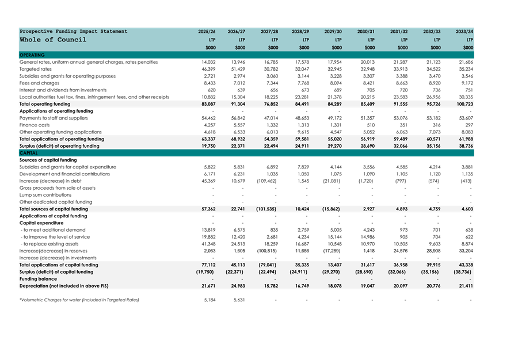Viewport: 522px width, 360px height.
Task: Click the 'Lump sum contributions' row label
Action: click(45, 195)
